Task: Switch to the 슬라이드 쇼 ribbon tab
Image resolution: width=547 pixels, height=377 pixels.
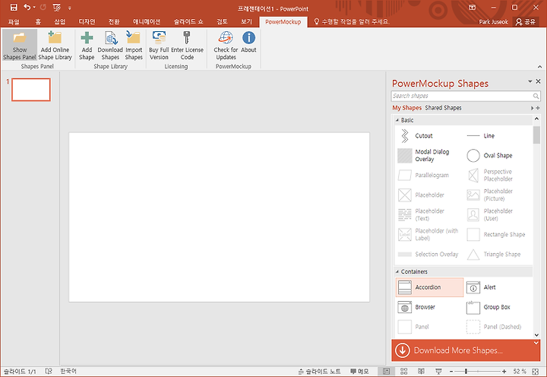Action: pyautogui.click(x=188, y=21)
